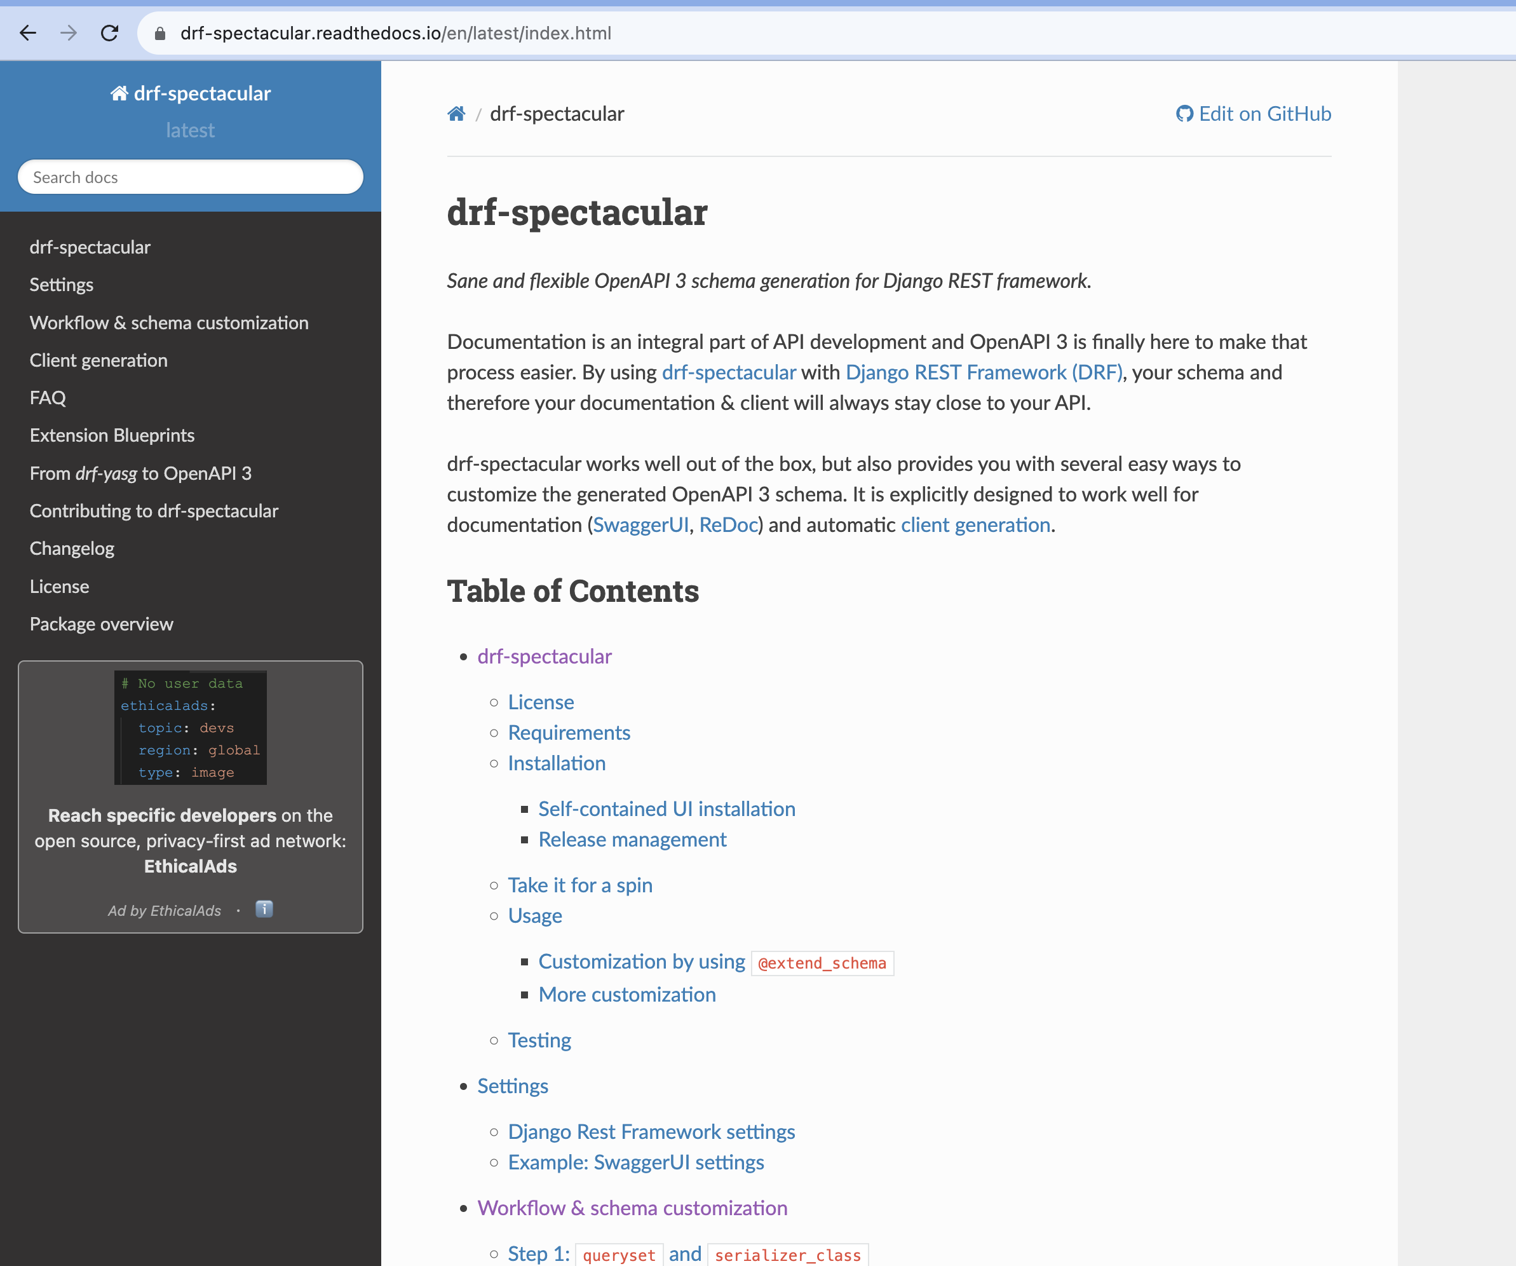Go to Extension Blueprints page

[x=112, y=435]
